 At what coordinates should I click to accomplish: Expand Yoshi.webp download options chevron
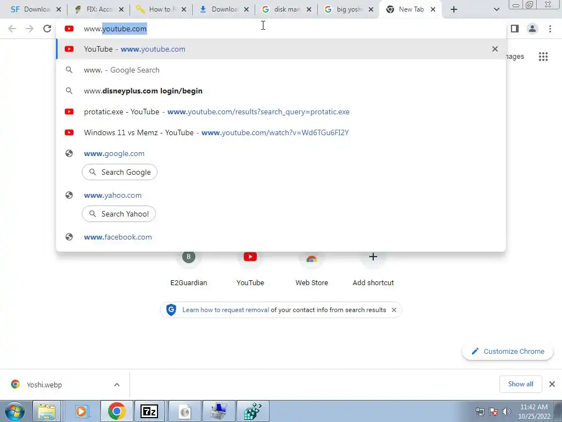(117, 385)
